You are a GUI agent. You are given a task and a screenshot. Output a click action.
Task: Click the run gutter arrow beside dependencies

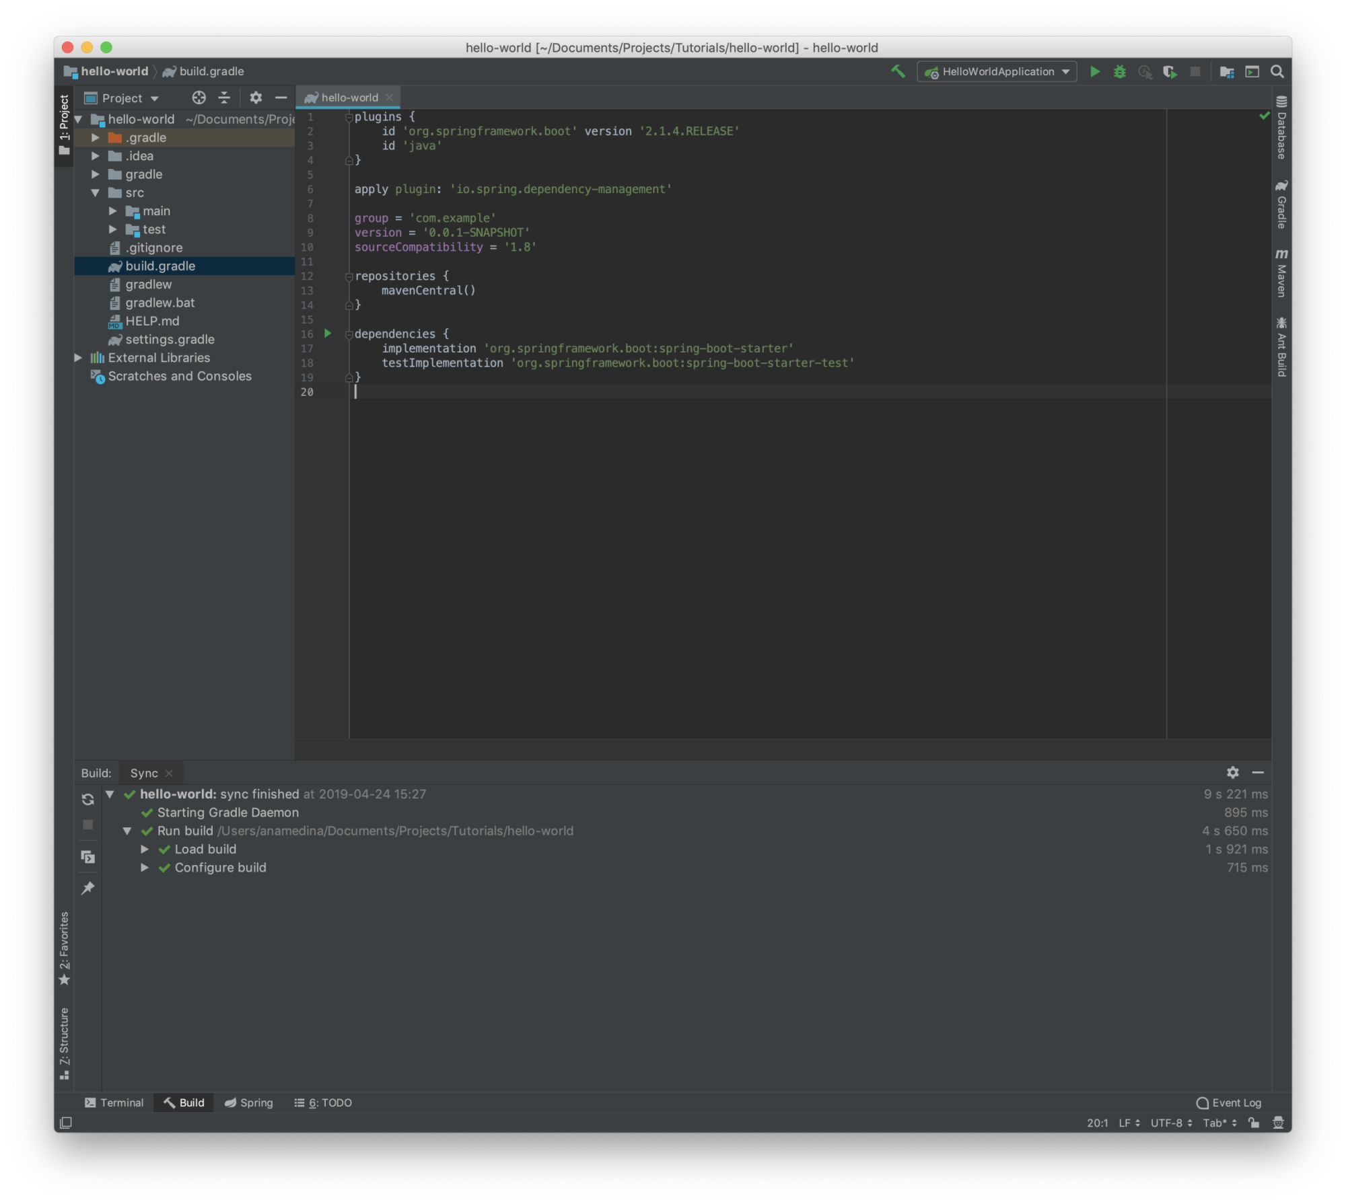click(328, 333)
